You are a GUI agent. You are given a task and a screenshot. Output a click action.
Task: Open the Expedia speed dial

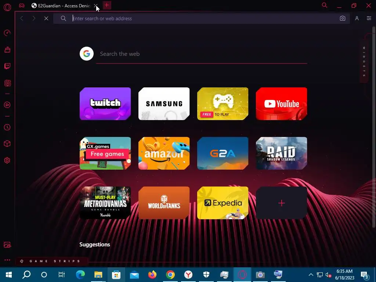coord(223,203)
